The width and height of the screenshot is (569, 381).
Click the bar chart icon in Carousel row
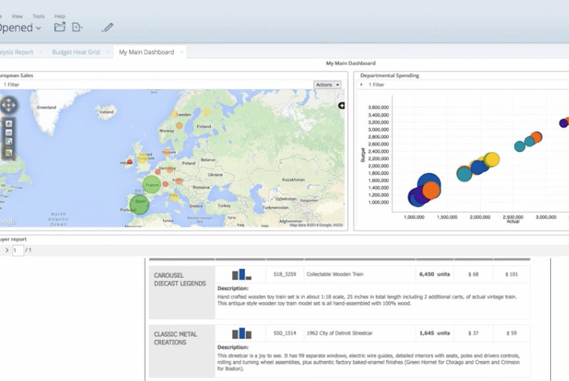(x=242, y=274)
